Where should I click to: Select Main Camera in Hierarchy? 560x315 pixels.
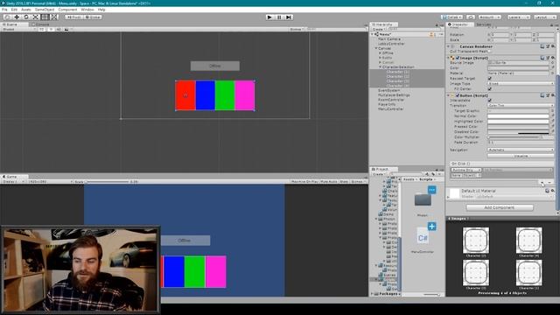coord(388,38)
